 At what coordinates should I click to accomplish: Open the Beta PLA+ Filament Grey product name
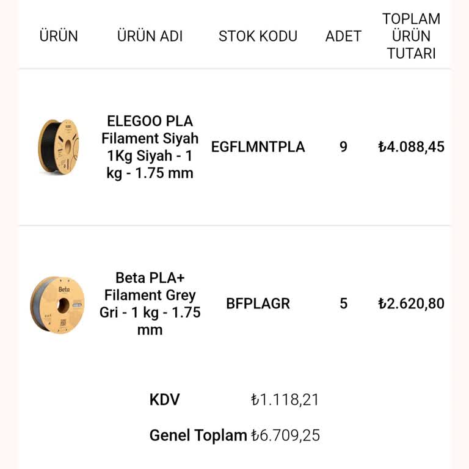click(150, 304)
